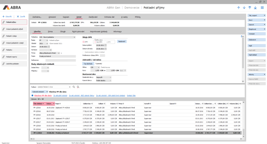
Task: Go to previous record with up arrow
Action: click(x=239, y=7)
